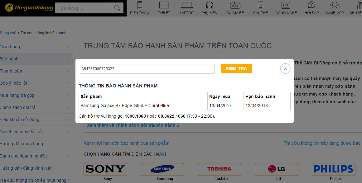362x183 pixels.
Task: Select the Sony brand logo
Action: [x=105, y=169]
